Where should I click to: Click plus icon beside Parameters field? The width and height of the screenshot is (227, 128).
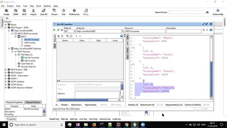point(207,30)
